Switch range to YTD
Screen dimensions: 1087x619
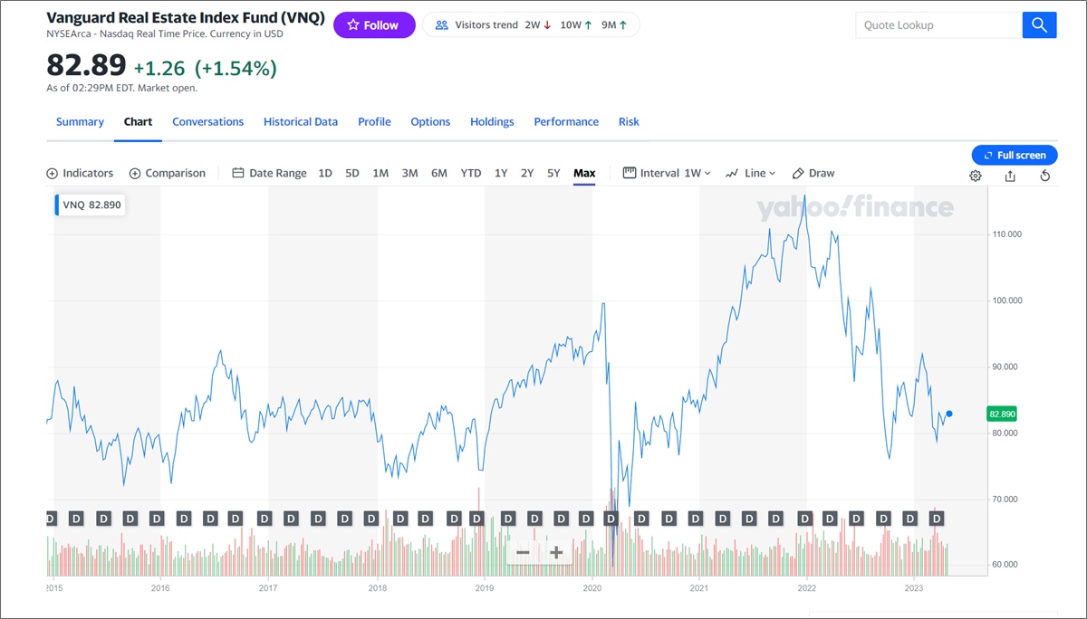(x=471, y=173)
